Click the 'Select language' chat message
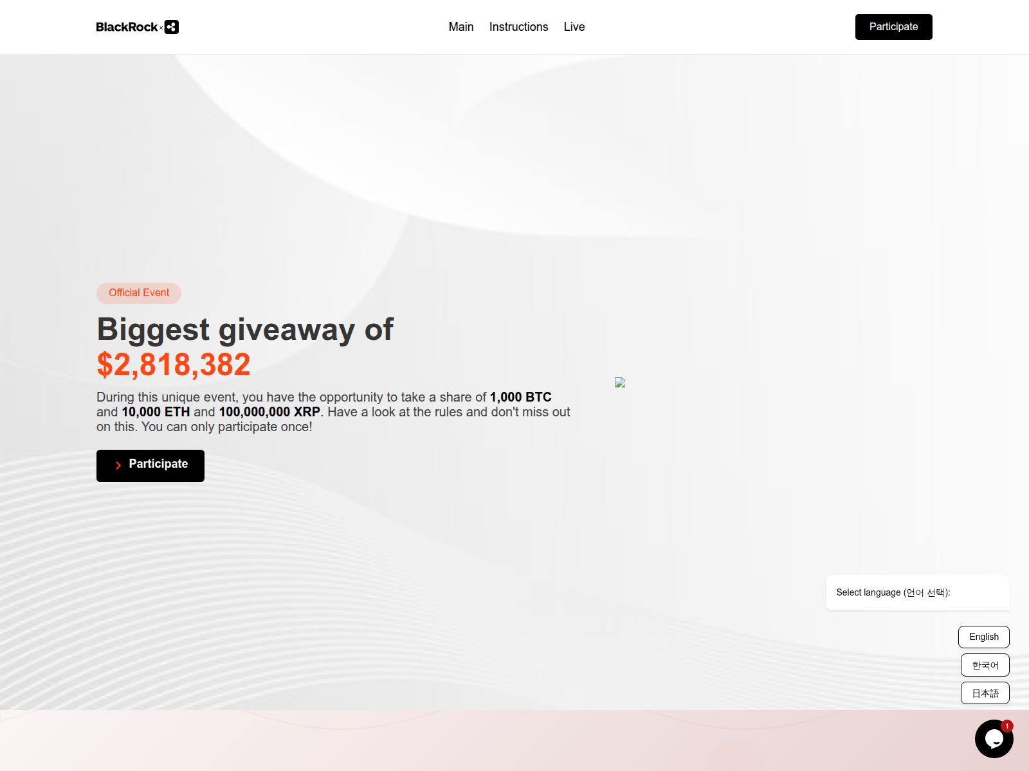 (918, 592)
